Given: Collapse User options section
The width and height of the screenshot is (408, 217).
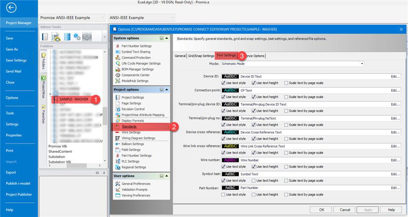Looking at the screenshot, I should click(x=167, y=176).
